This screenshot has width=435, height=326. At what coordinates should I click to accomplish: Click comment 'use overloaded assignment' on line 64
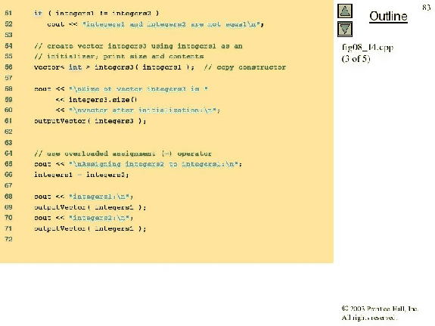(123, 154)
